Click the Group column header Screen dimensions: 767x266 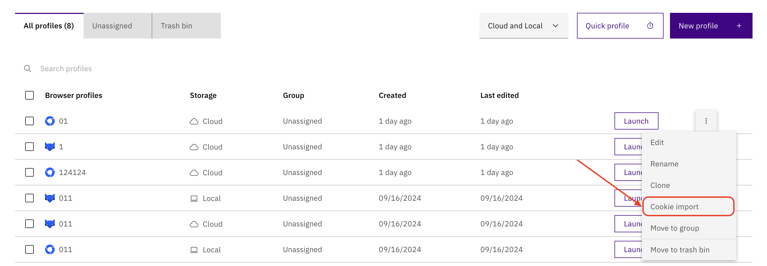[x=293, y=96]
